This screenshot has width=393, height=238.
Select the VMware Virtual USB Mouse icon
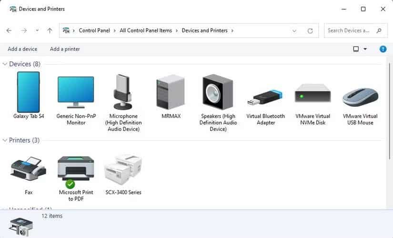(360, 97)
